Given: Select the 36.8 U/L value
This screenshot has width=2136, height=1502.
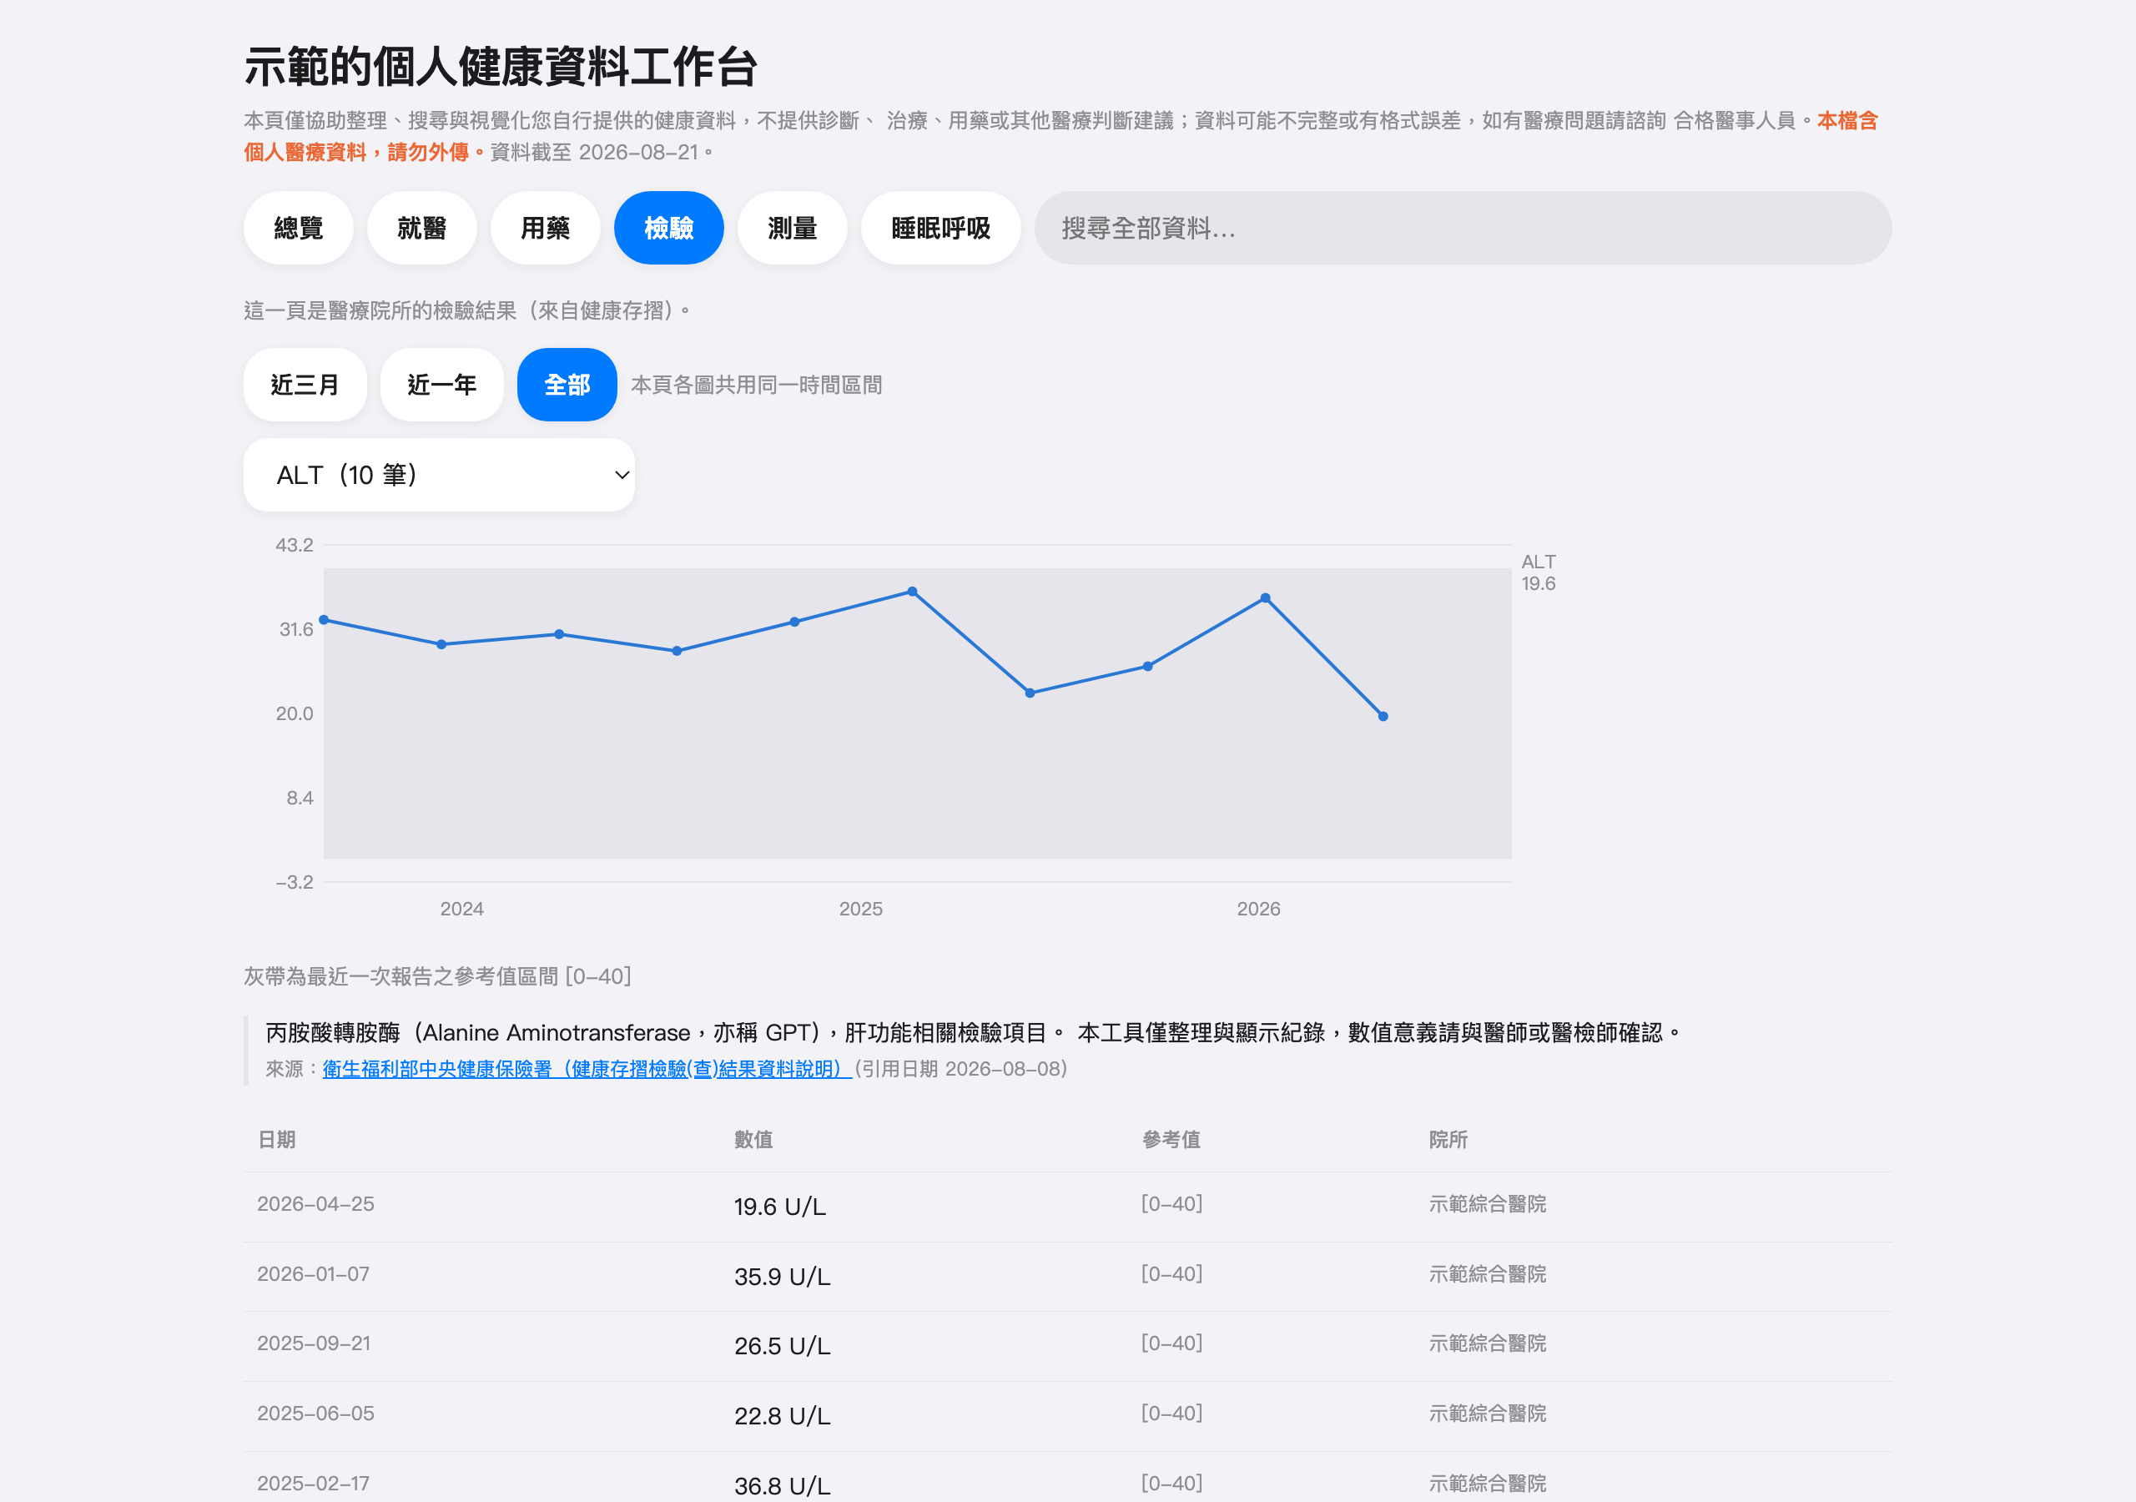Looking at the screenshot, I should [783, 1485].
